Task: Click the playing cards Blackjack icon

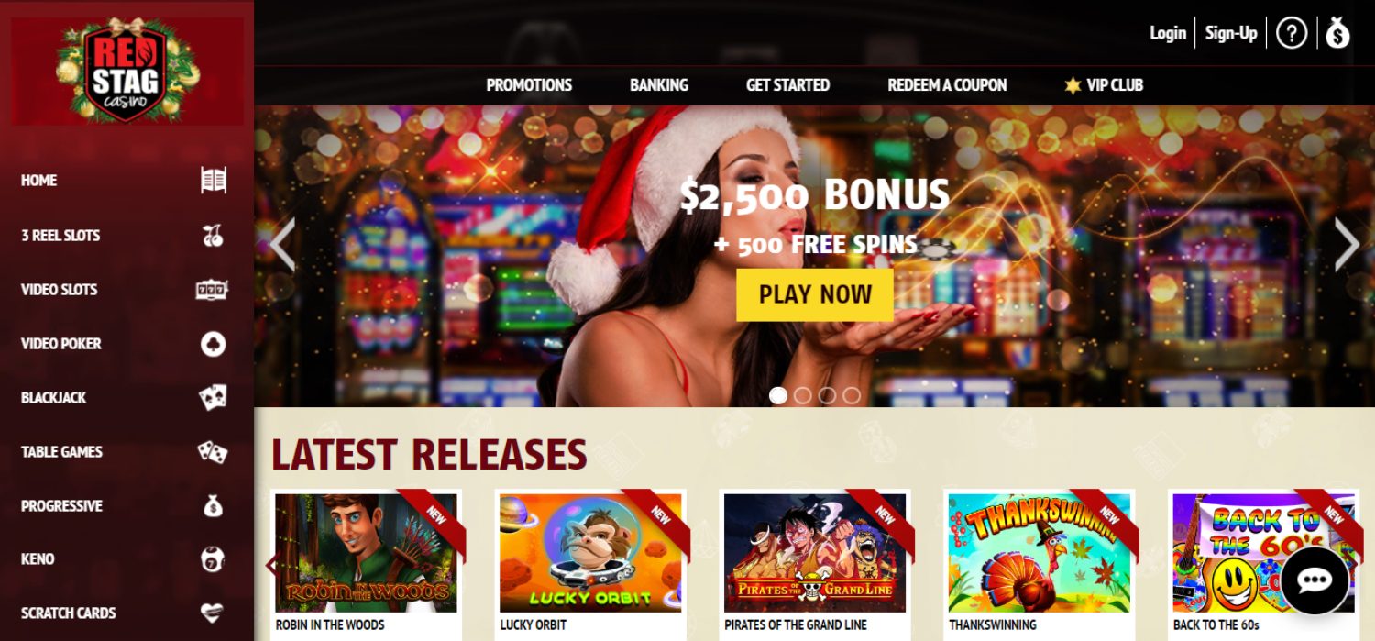Action: click(x=213, y=397)
